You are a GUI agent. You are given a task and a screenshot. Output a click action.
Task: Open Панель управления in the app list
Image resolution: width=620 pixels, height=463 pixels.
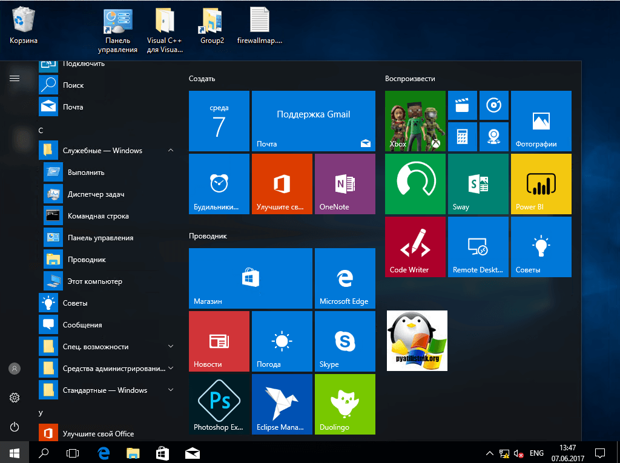(110, 237)
